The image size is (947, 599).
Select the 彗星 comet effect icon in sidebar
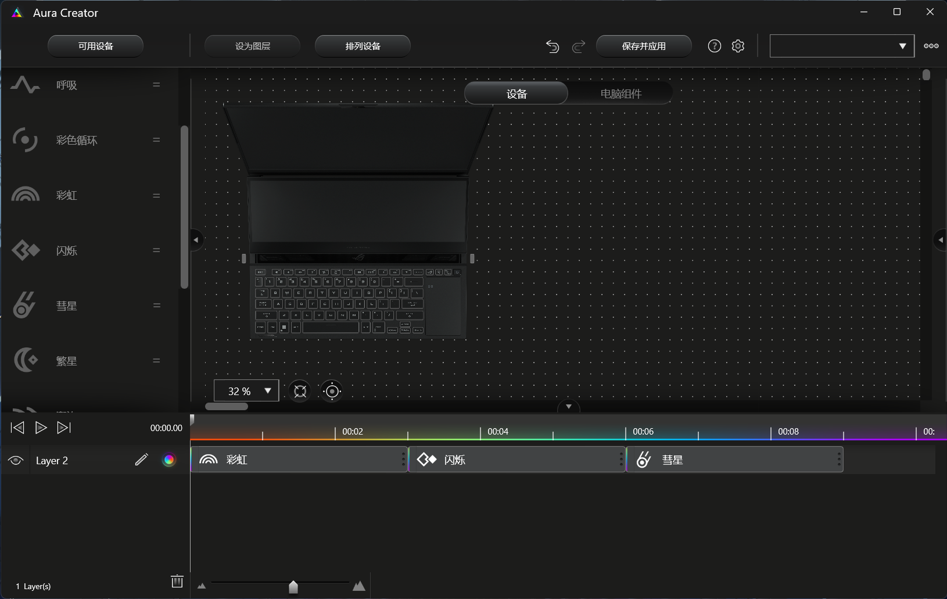(24, 305)
